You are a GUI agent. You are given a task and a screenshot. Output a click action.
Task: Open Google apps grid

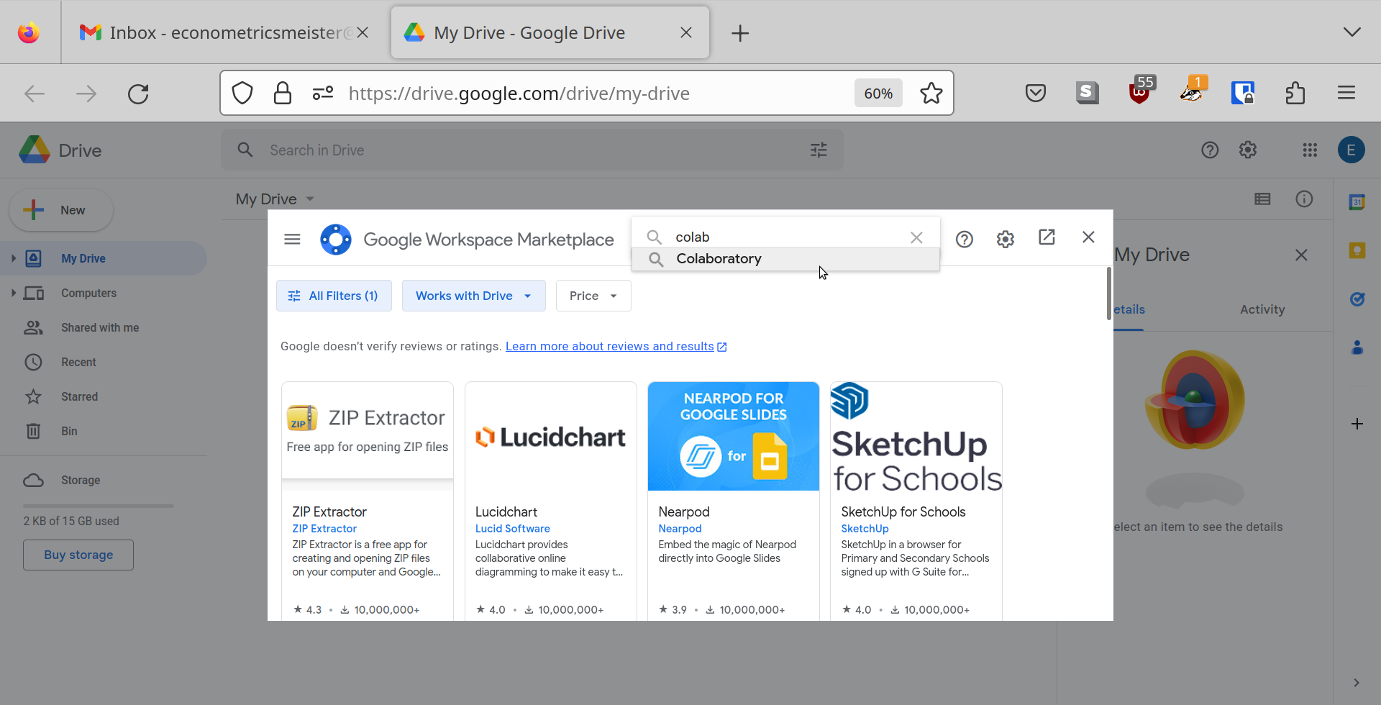[1310, 150]
